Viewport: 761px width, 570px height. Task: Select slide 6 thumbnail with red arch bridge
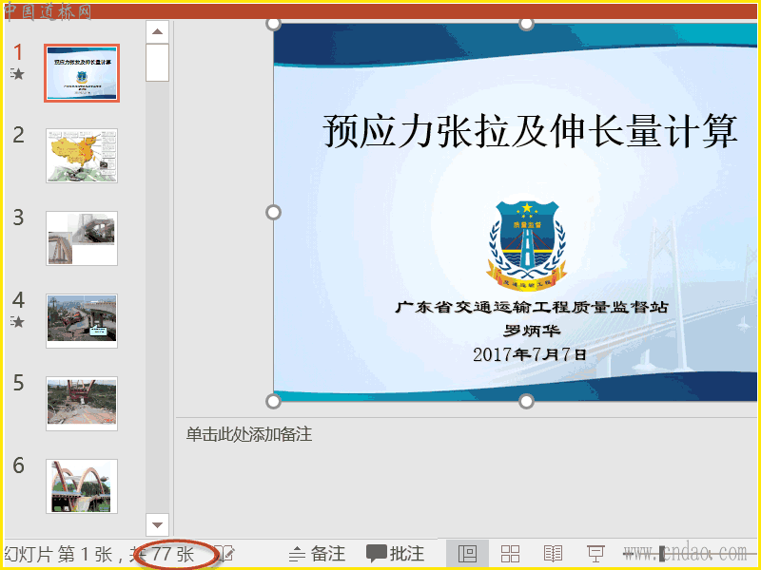82,485
